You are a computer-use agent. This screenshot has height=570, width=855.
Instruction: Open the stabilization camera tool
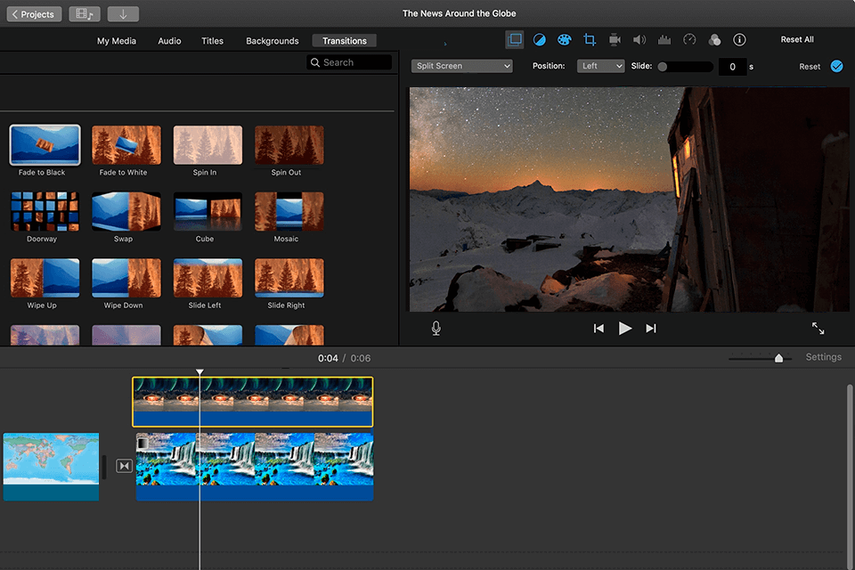pyautogui.click(x=615, y=39)
